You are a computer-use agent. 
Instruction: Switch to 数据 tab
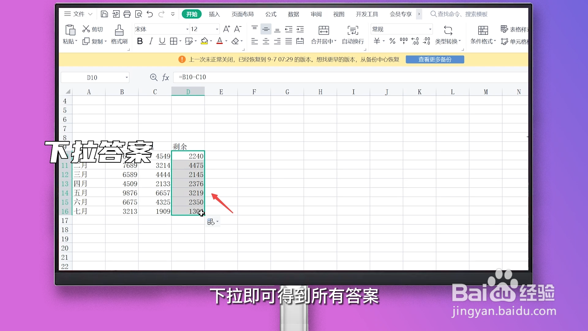coord(293,14)
